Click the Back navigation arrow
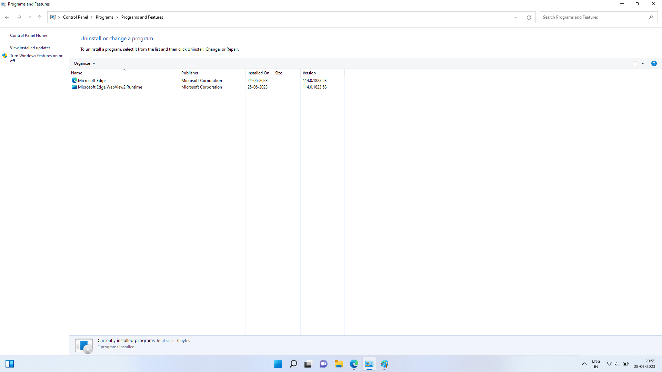Viewport: 662px width, 372px height. 7,17
